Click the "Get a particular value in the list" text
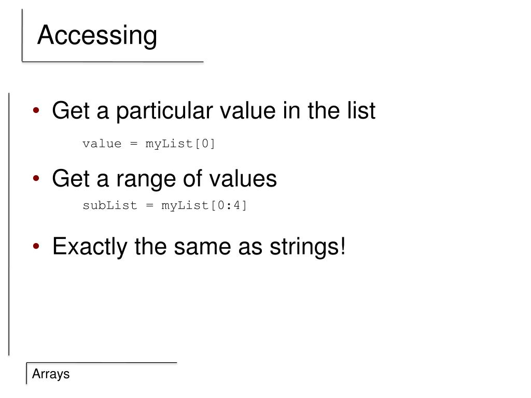The image size is (531, 398). tap(213, 111)
